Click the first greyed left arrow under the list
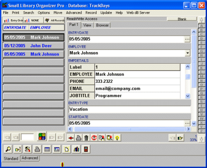 tap(7, 137)
